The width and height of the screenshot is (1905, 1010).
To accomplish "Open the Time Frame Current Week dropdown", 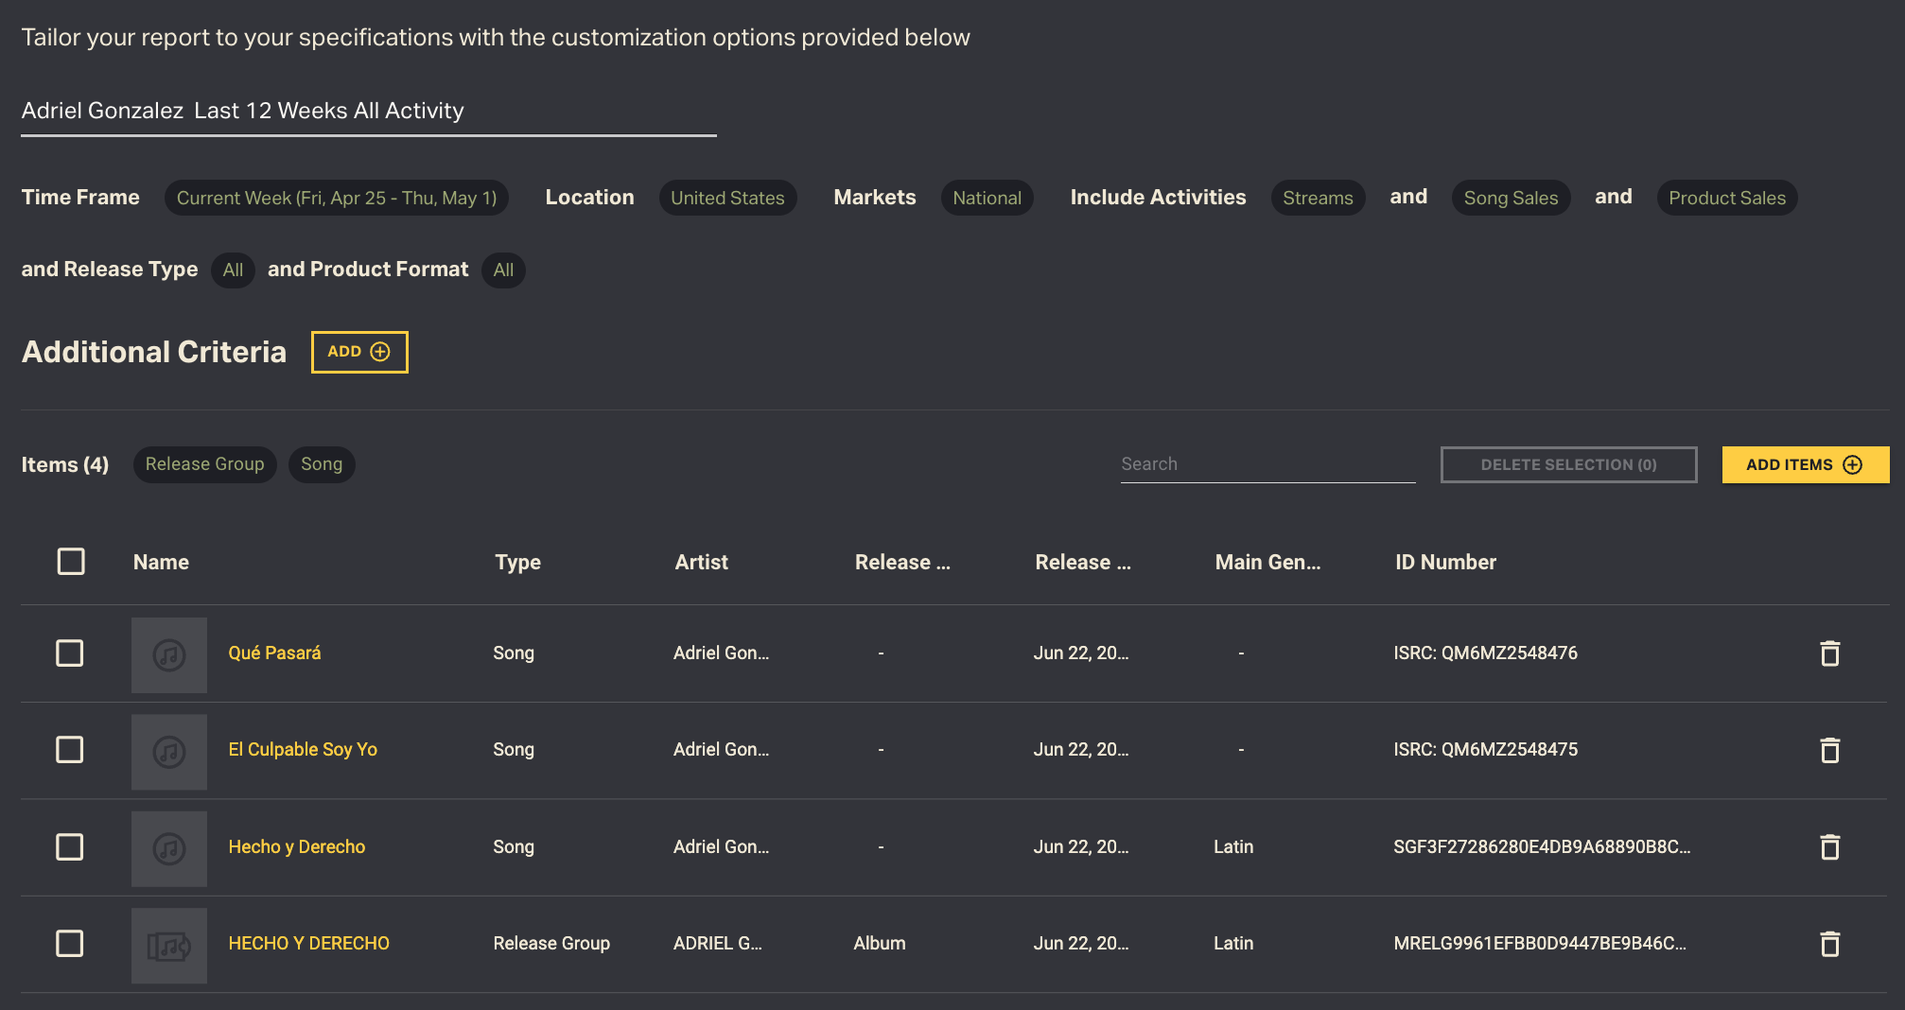I will tap(336, 198).
